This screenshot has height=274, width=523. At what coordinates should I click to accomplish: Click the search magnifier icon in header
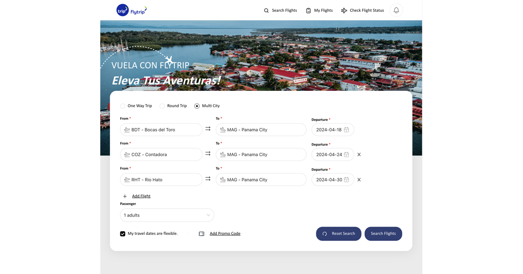266,10
